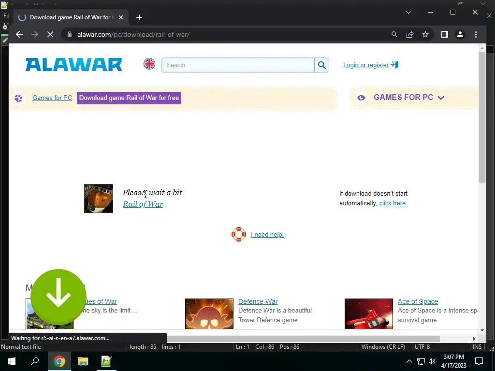
Task: Click the paw breadcrumb icon
Action: pos(19,98)
